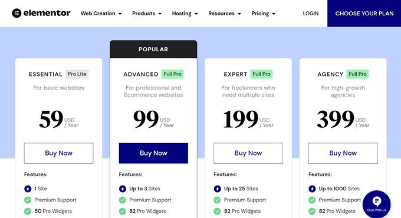Screen dimensions: 401x218
Task: Click checkmark icon next to Agency Premium Support
Action: (312, 200)
